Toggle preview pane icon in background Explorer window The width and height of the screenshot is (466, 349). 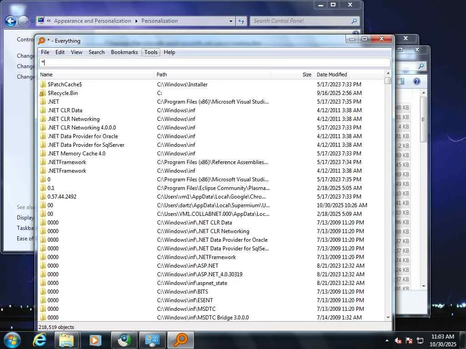point(400,81)
